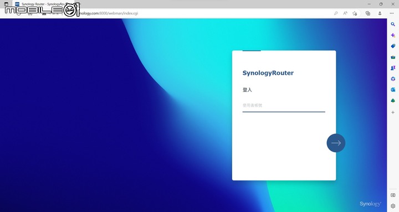Toggle the sidebar hide button
The image size is (399, 212).
pyautogui.click(x=393, y=195)
